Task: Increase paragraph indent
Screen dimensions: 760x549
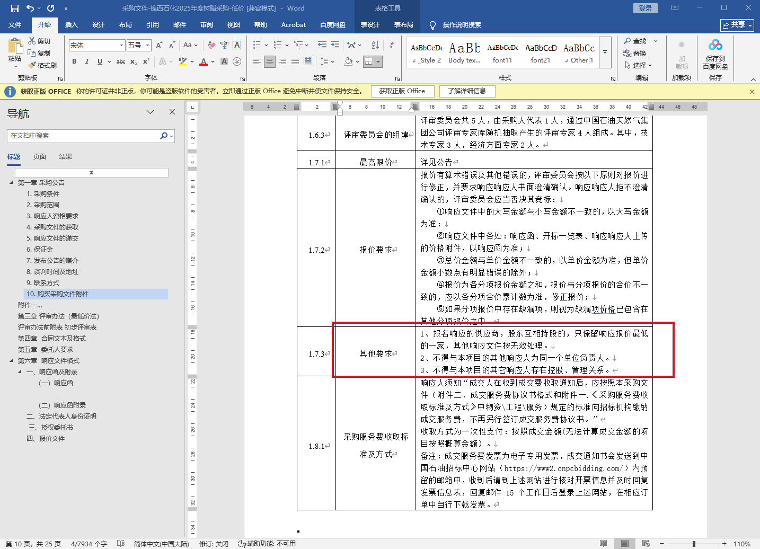Action: (335, 45)
